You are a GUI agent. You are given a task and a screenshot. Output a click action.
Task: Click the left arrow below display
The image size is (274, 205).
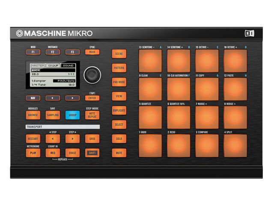(53, 98)
